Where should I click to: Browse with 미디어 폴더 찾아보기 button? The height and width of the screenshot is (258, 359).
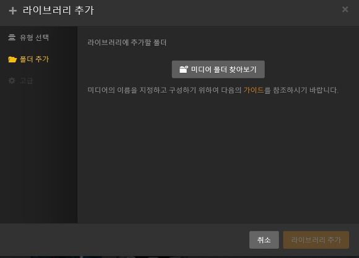tap(218, 69)
